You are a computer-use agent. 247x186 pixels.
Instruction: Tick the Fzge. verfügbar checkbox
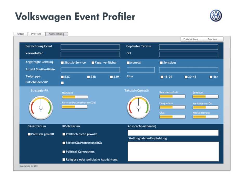[x=93, y=63]
